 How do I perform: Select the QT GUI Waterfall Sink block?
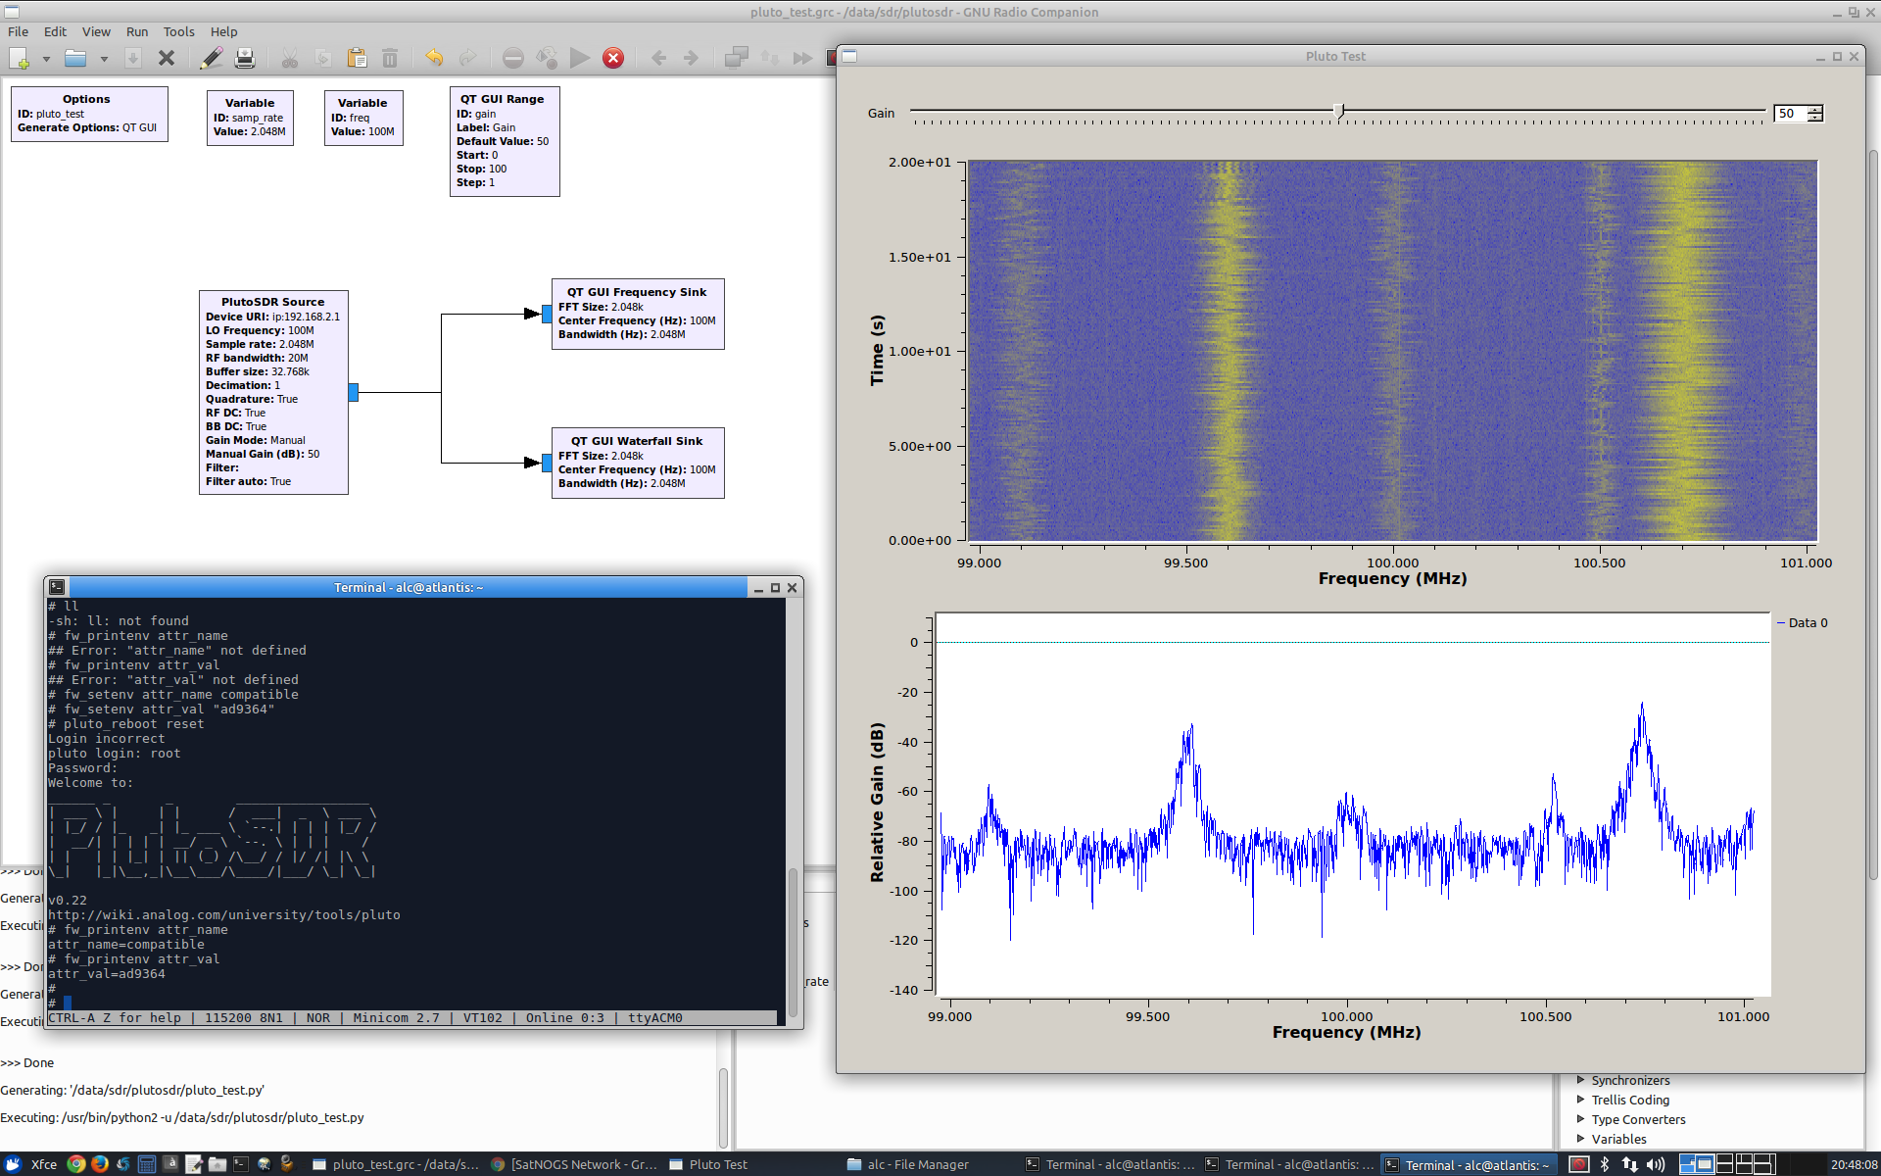[x=638, y=463]
